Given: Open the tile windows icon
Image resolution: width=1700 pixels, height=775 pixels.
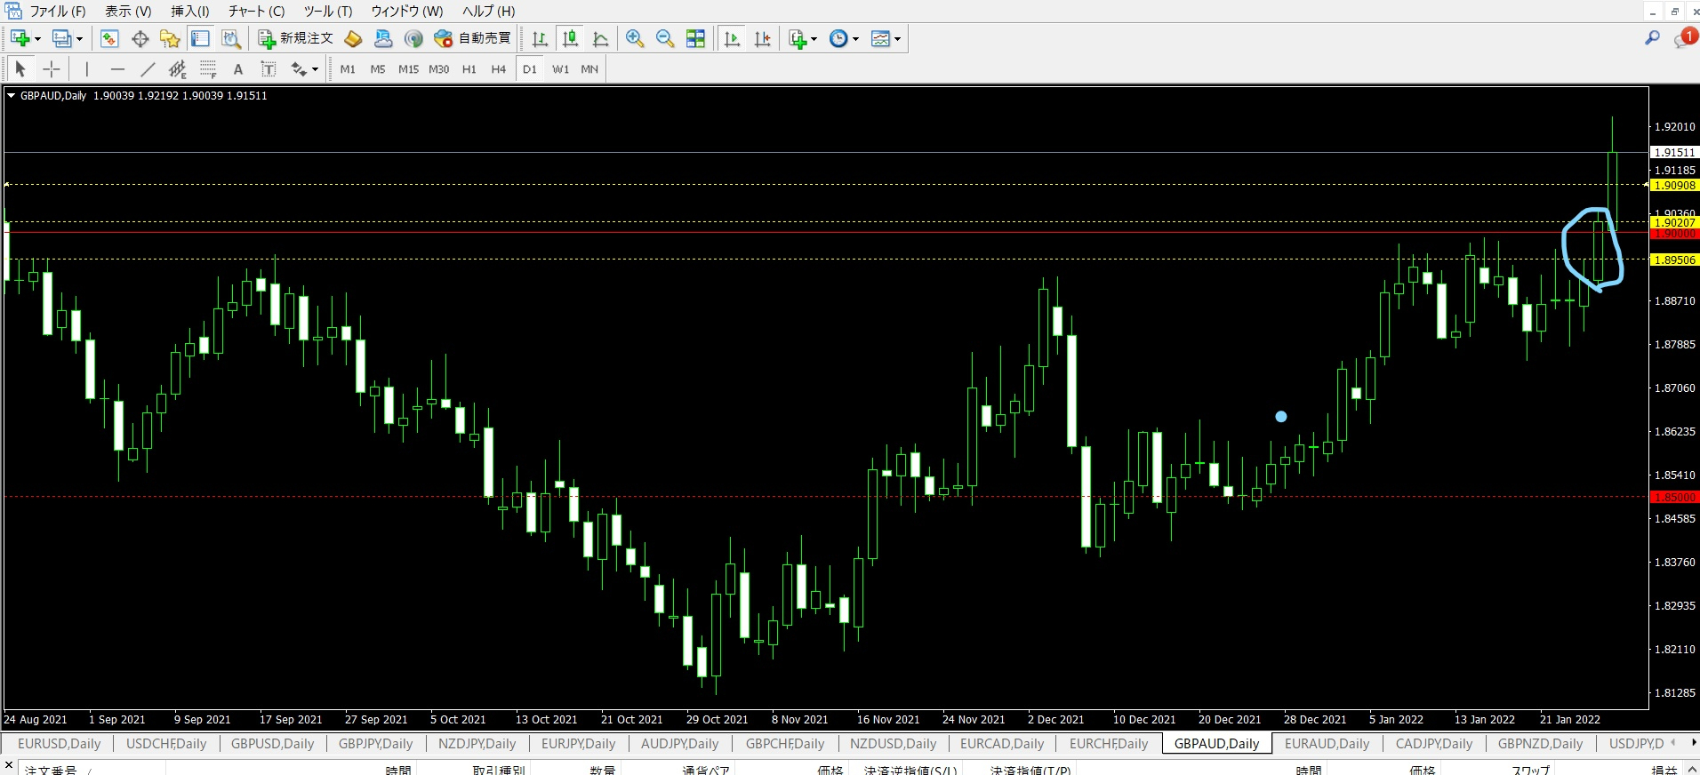Looking at the screenshot, I should pyautogui.click(x=695, y=38).
